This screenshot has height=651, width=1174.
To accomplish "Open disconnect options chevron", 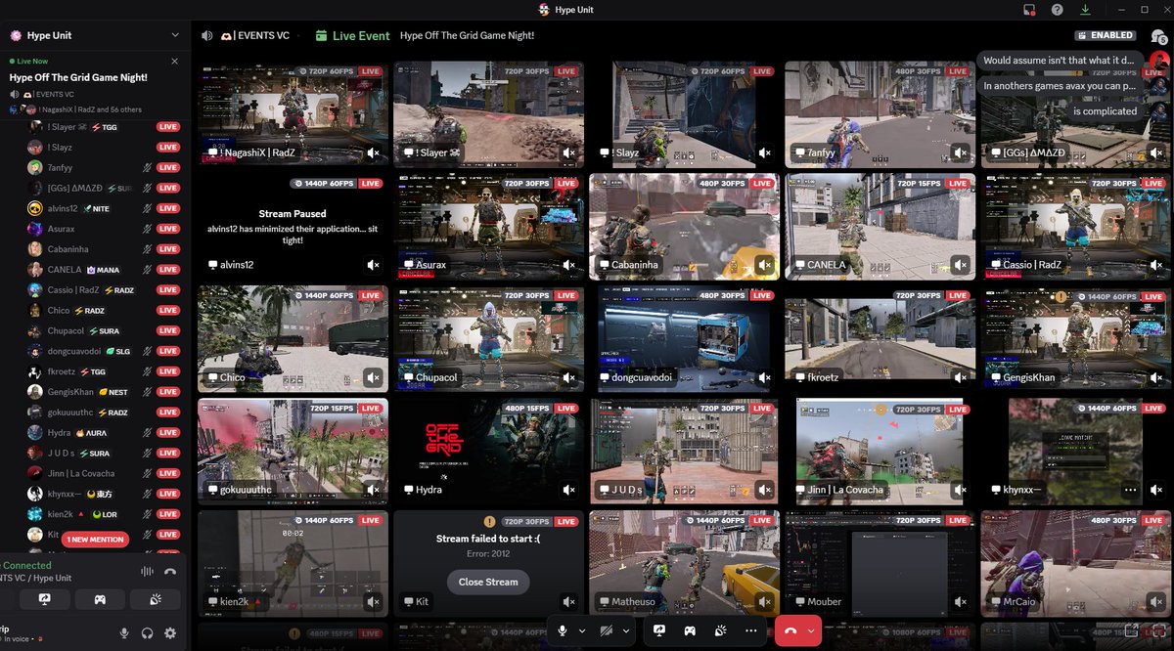I will point(811,630).
